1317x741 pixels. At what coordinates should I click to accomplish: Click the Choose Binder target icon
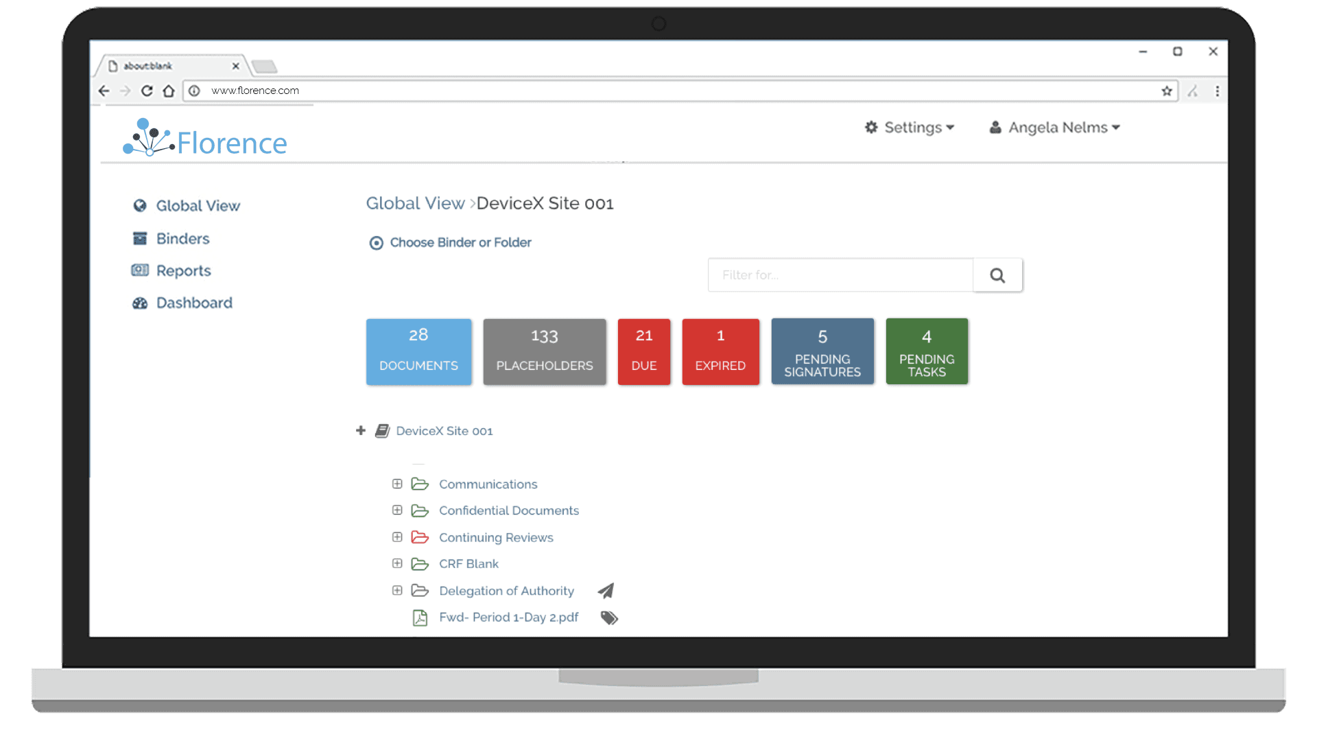(376, 243)
